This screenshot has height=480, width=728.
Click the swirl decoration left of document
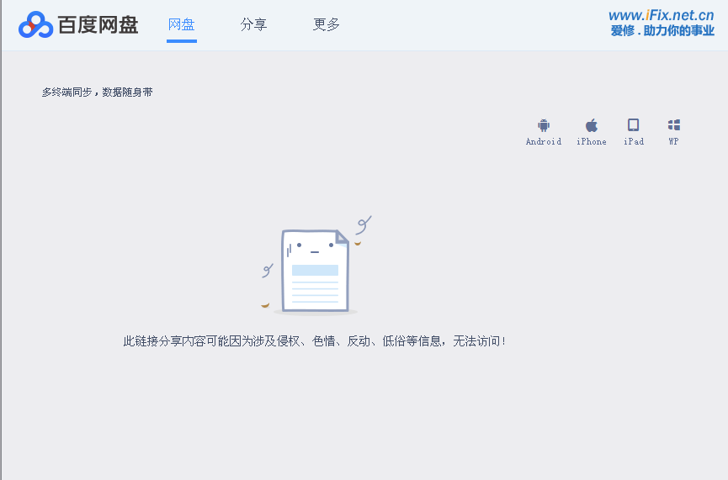pyautogui.click(x=268, y=270)
